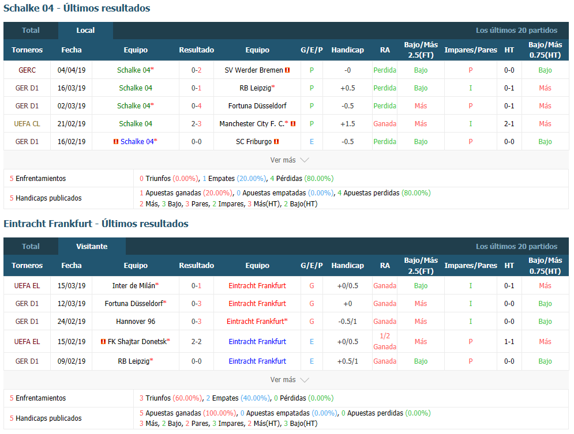Click red card icon next to SV Werder Bremen
This screenshot has height=434, width=574.
pos(287,70)
